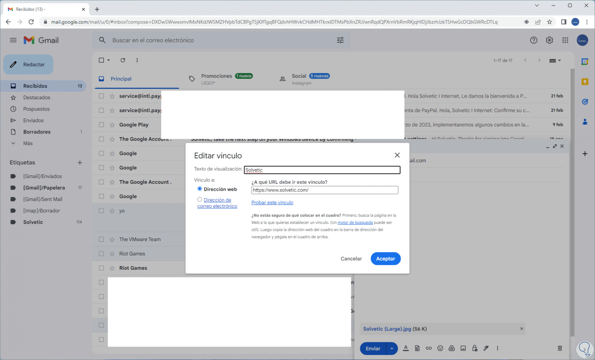Screen dimensions: 595x360
Task: Toggle confidential mode lock icon
Action: [475, 348]
